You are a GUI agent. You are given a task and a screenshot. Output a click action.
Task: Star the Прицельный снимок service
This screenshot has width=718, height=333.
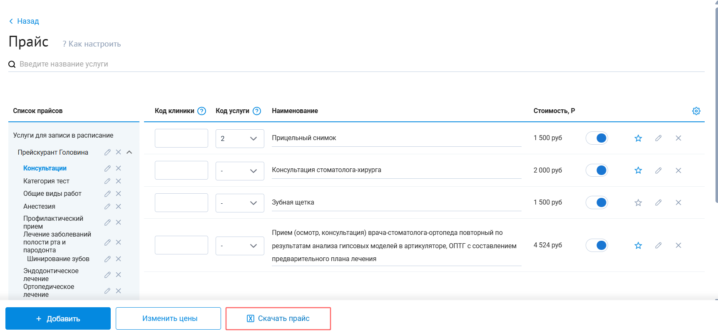point(638,138)
